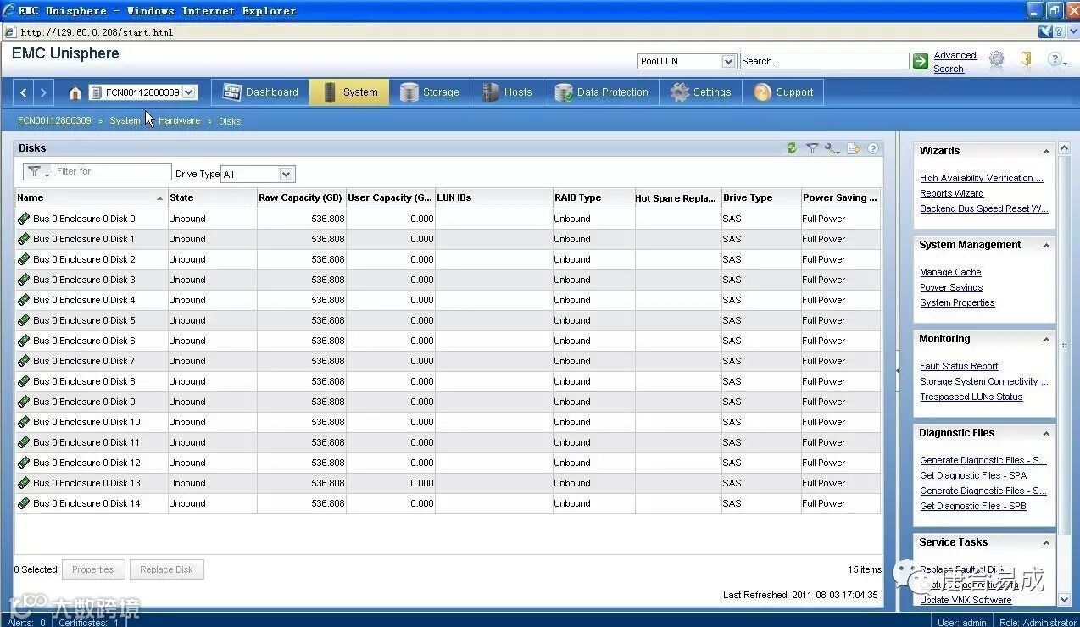The width and height of the screenshot is (1080, 627).
Task: Click the Replace Disk button
Action: pyautogui.click(x=167, y=569)
